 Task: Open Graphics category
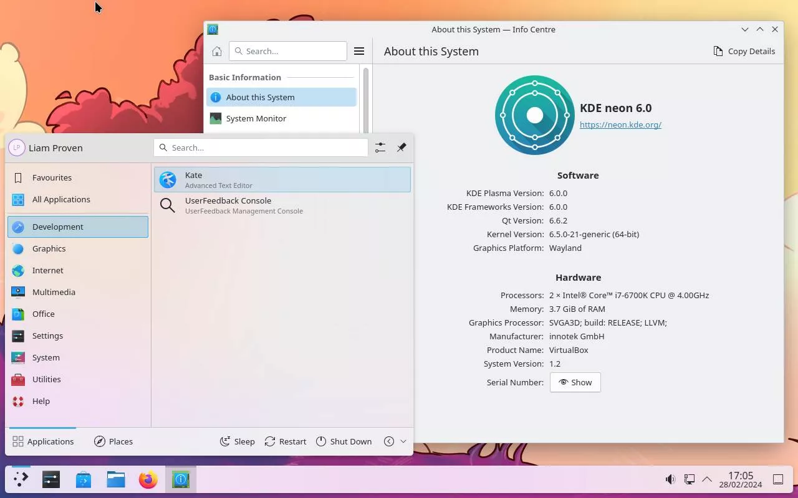click(x=78, y=248)
